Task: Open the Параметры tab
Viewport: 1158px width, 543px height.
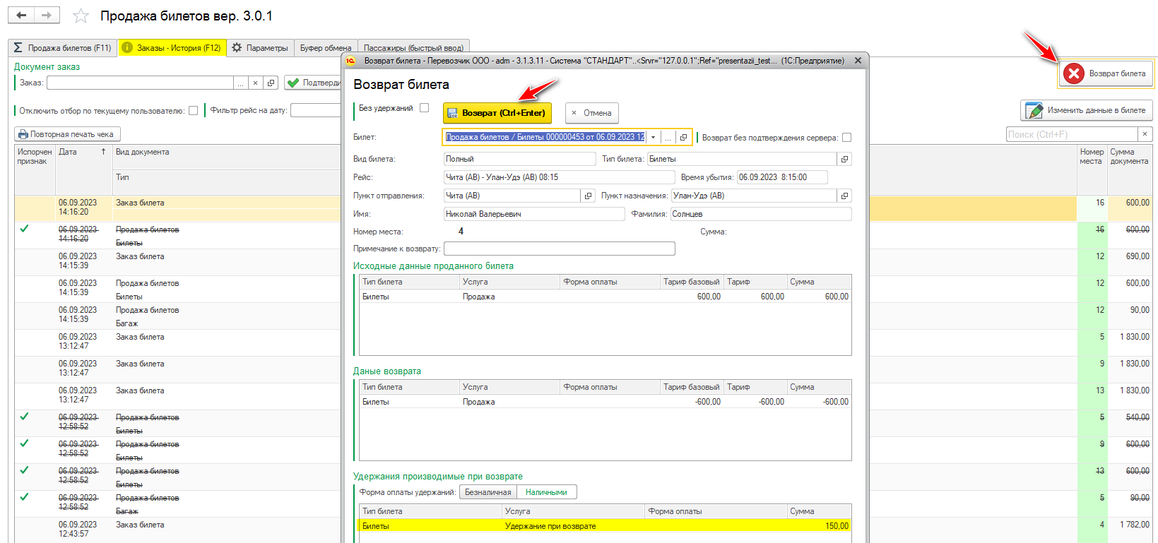Action: 260,48
